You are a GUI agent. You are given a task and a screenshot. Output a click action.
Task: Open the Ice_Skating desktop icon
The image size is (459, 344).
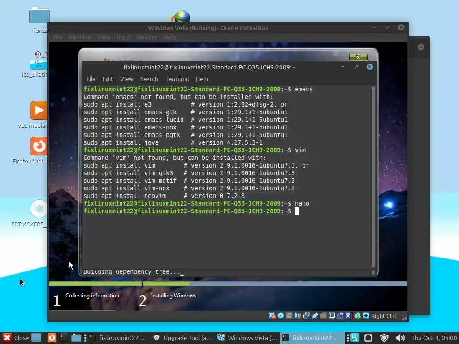(38, 60)
